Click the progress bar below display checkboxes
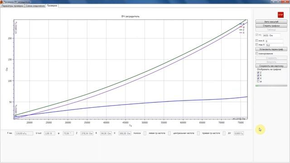Image resolution: width=290 pixels, height=163 pixels. [x=271, y=86]
